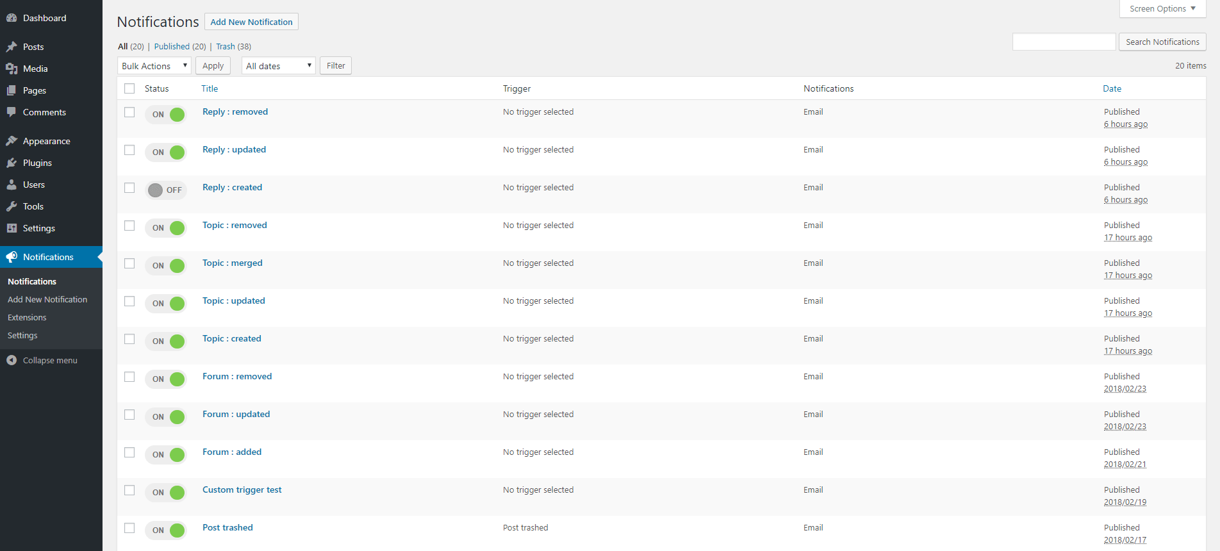
Task: Open the Bulk Actions dropdown
Action: [x=154, y=66]
